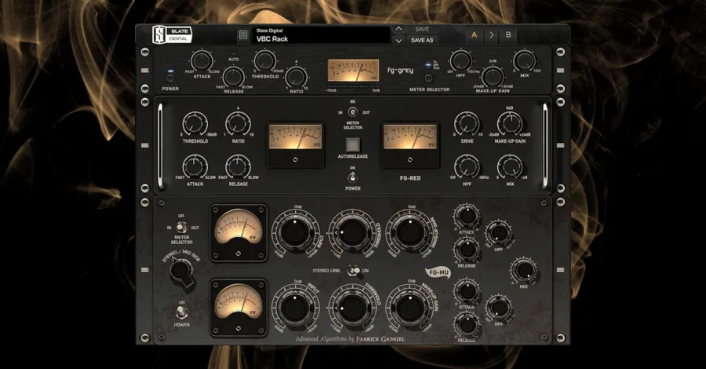
Task: Turn the FG-MU Stereo / Mid Side selector
Action: tap(181, 272)
